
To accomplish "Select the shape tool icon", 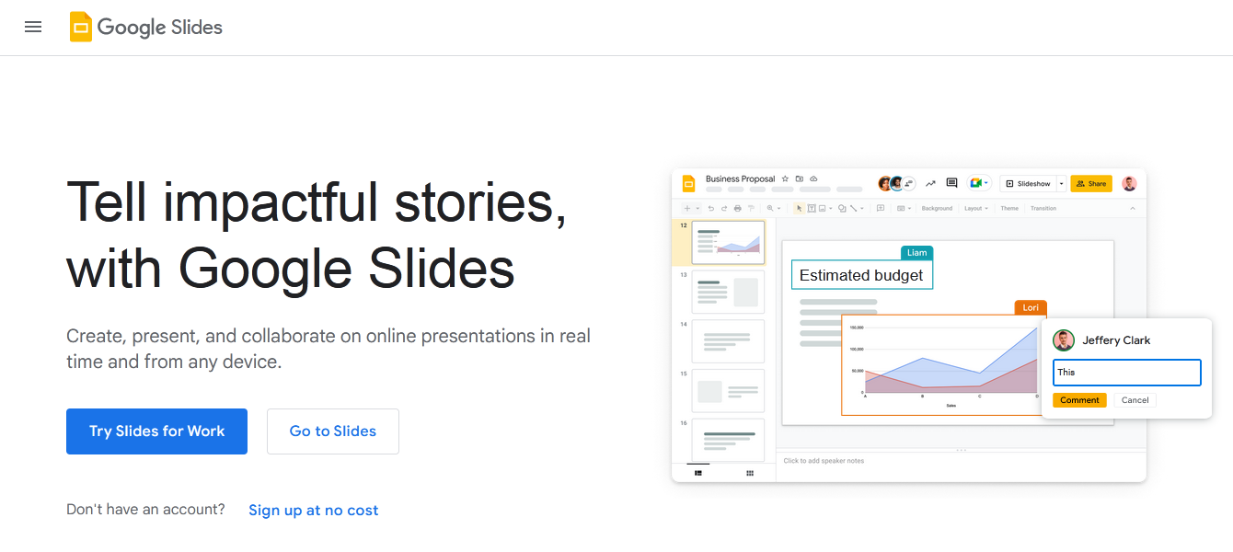I will click(842, 209).
